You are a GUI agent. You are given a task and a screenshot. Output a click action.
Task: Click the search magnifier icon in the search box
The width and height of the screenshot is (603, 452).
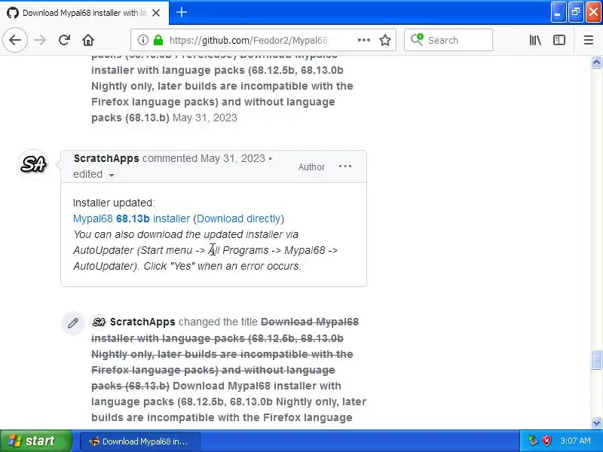pyautogui.click(x=417, y=40)
